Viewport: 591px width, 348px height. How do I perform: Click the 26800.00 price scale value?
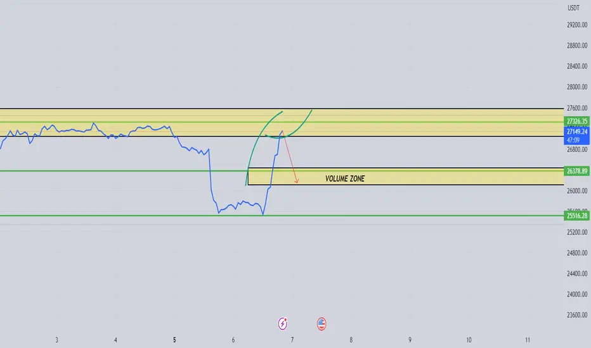[576, 149]
